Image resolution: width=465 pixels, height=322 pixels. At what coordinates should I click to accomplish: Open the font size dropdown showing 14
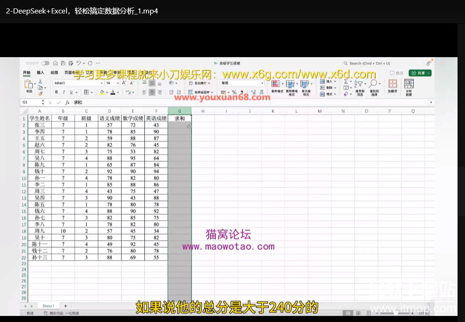112,83
